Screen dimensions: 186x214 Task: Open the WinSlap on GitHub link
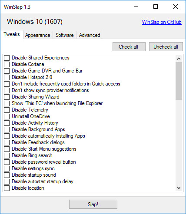[x=162, y=22]
